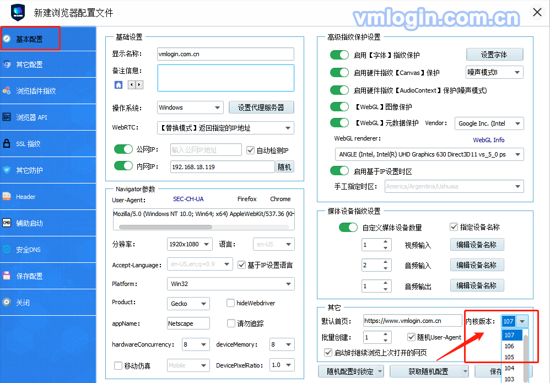Viewport: 550px width, 383px height.
Task: Click the left arrow button under 备注信息
Action: coord(132,84)
